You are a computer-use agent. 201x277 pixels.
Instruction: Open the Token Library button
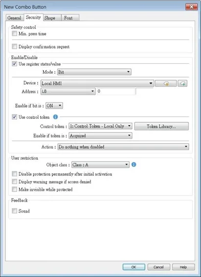(x=161, y=126)
